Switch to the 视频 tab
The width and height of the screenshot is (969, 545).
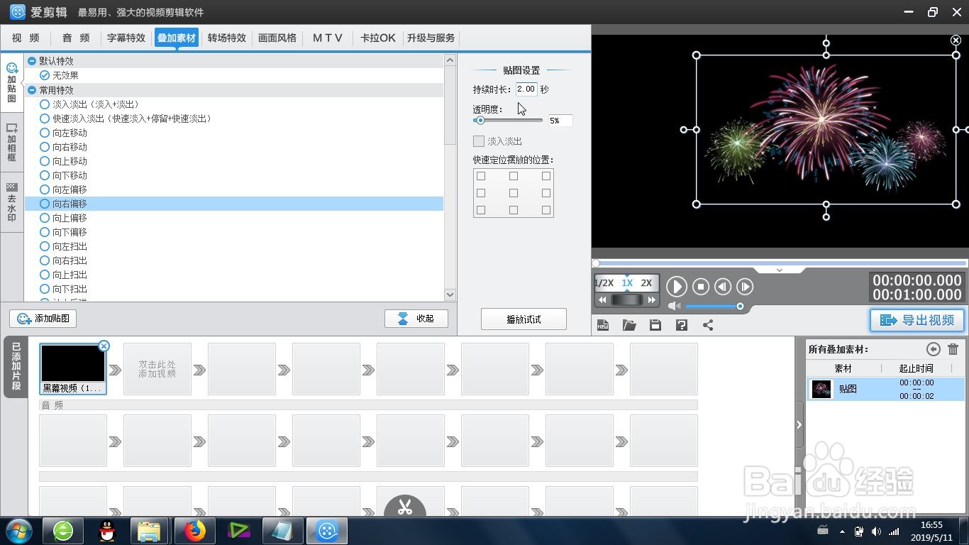click(x=26, y=38)
